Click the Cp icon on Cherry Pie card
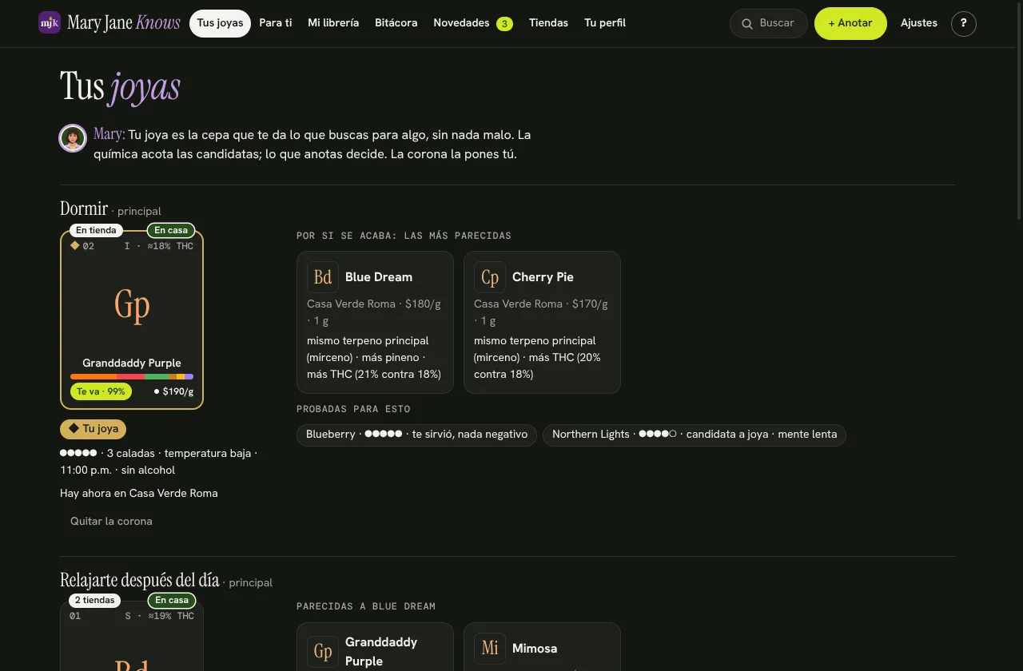The height and width of the screenshot is (671, 1023). [490, 277]
